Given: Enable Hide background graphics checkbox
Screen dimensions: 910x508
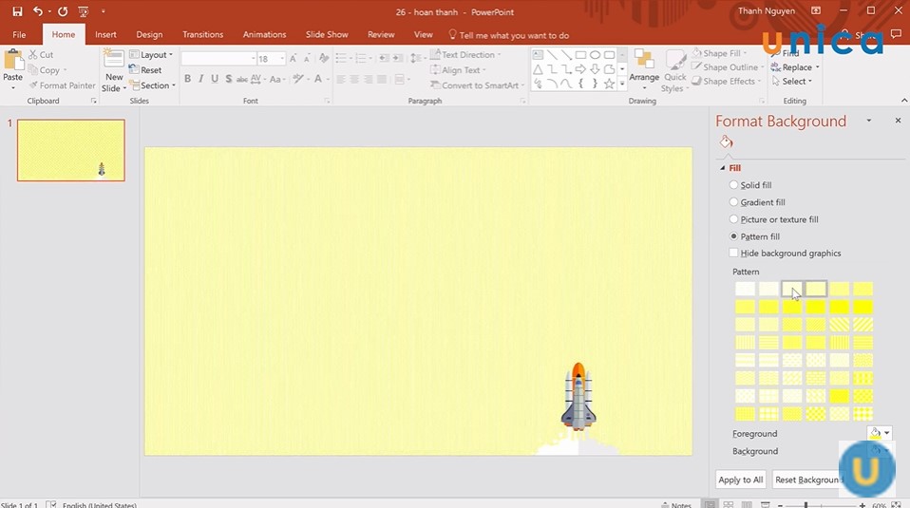Looking at the screenshot, I should [x=733, y=254].
